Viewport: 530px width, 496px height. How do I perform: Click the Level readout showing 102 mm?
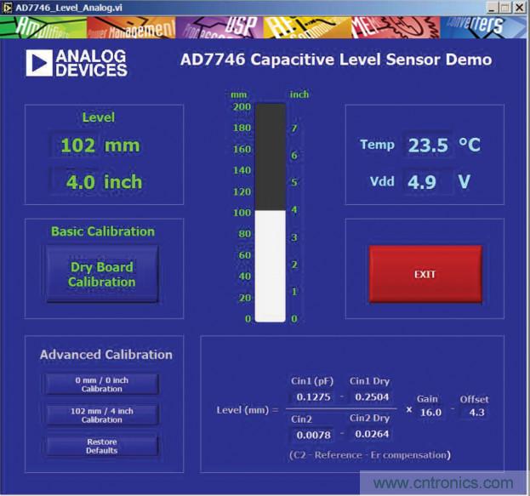(100, 145)
